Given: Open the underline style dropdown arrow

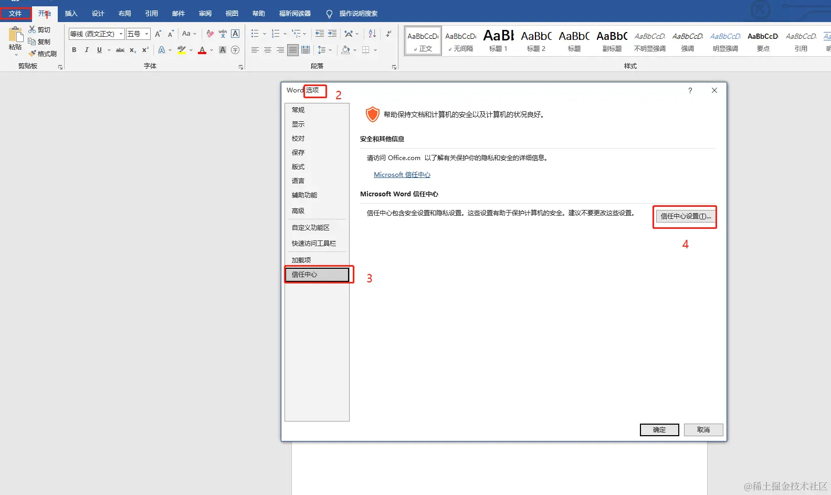Looking at the screenshot, I should pyautogui.click(x=109, y=50).
